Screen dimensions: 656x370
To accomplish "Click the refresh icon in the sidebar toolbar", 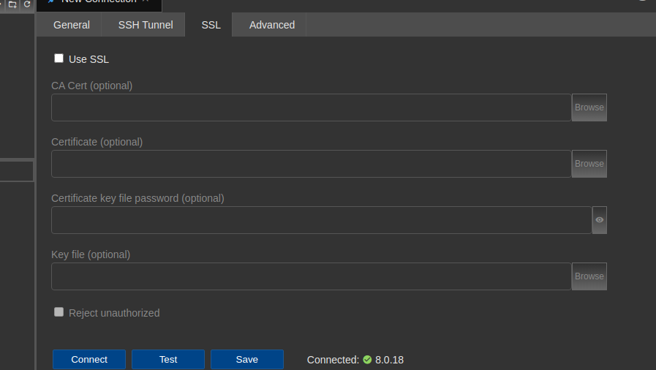I will [27, 4].
